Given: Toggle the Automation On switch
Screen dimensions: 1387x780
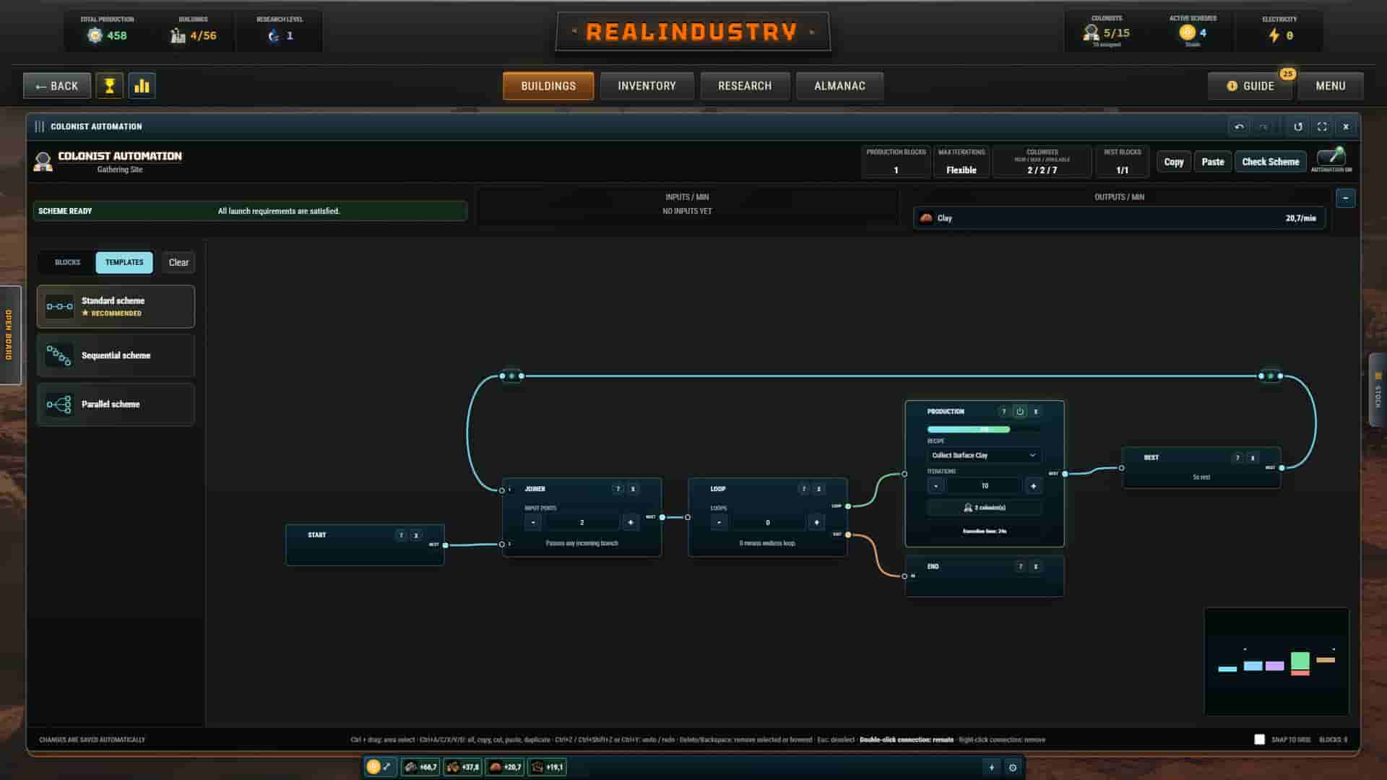Looking at the screenshot, I should pyautogui.click(x=1331, y=157).
